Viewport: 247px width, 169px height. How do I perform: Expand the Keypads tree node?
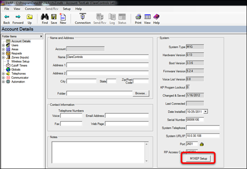(x=3, y=53)
